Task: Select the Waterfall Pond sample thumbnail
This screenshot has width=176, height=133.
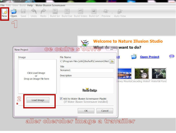Action: [x=159, y=73]
